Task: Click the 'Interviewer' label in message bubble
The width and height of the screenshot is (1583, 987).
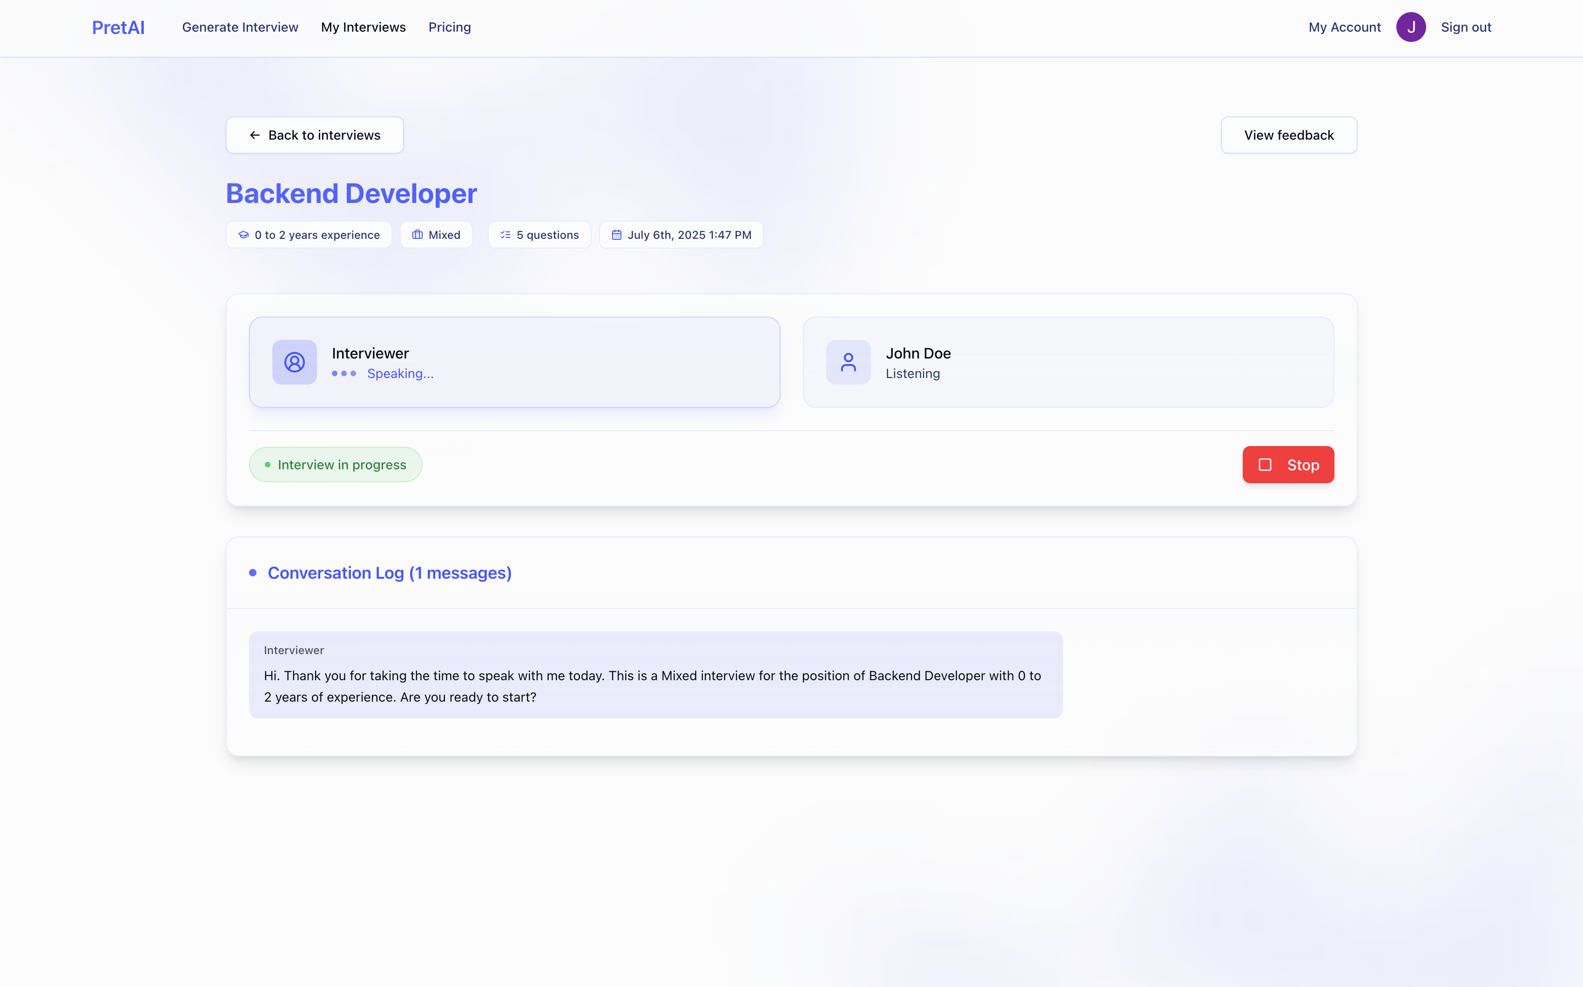Action: (x=294, y=650)
